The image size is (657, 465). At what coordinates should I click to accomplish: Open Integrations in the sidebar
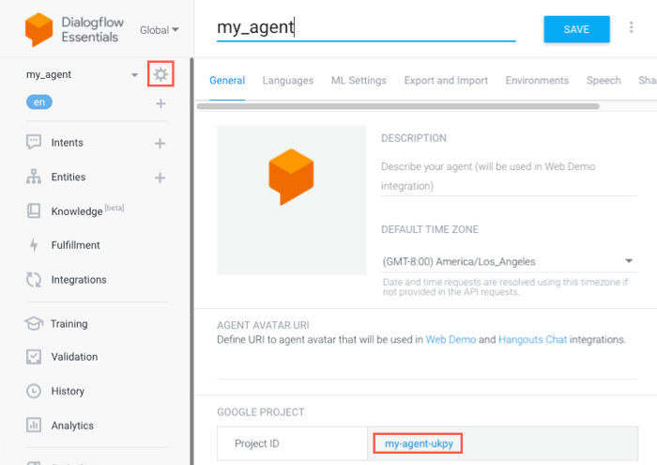click(79, 279)
